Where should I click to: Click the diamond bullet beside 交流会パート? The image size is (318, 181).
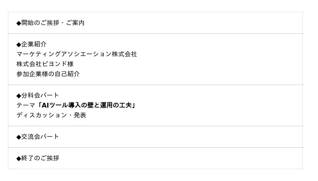(19, 137)
